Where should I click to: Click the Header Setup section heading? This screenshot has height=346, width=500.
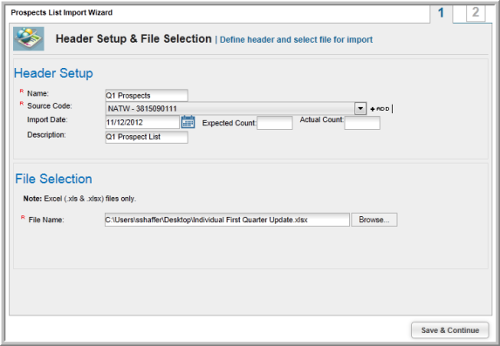tap(53, 73)
